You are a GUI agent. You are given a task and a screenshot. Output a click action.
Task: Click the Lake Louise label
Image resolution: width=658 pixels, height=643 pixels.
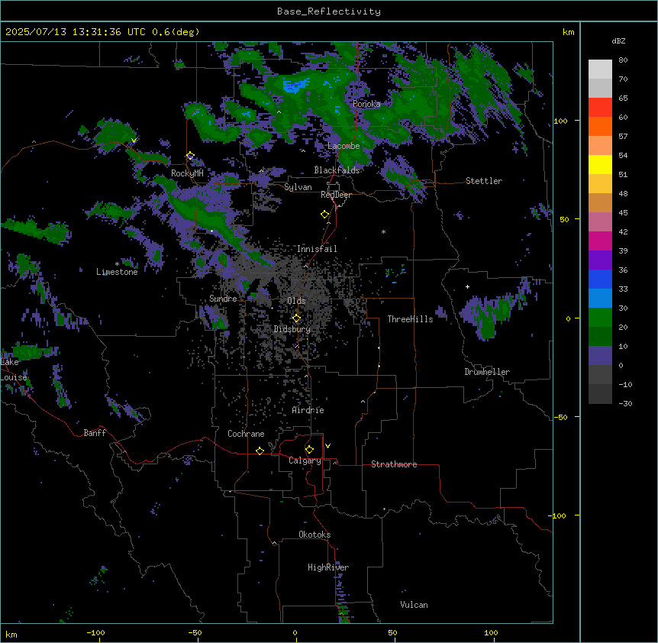14,370
